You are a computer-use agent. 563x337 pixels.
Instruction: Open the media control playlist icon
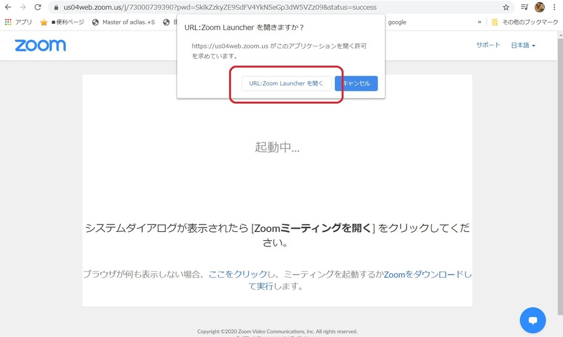524,8
